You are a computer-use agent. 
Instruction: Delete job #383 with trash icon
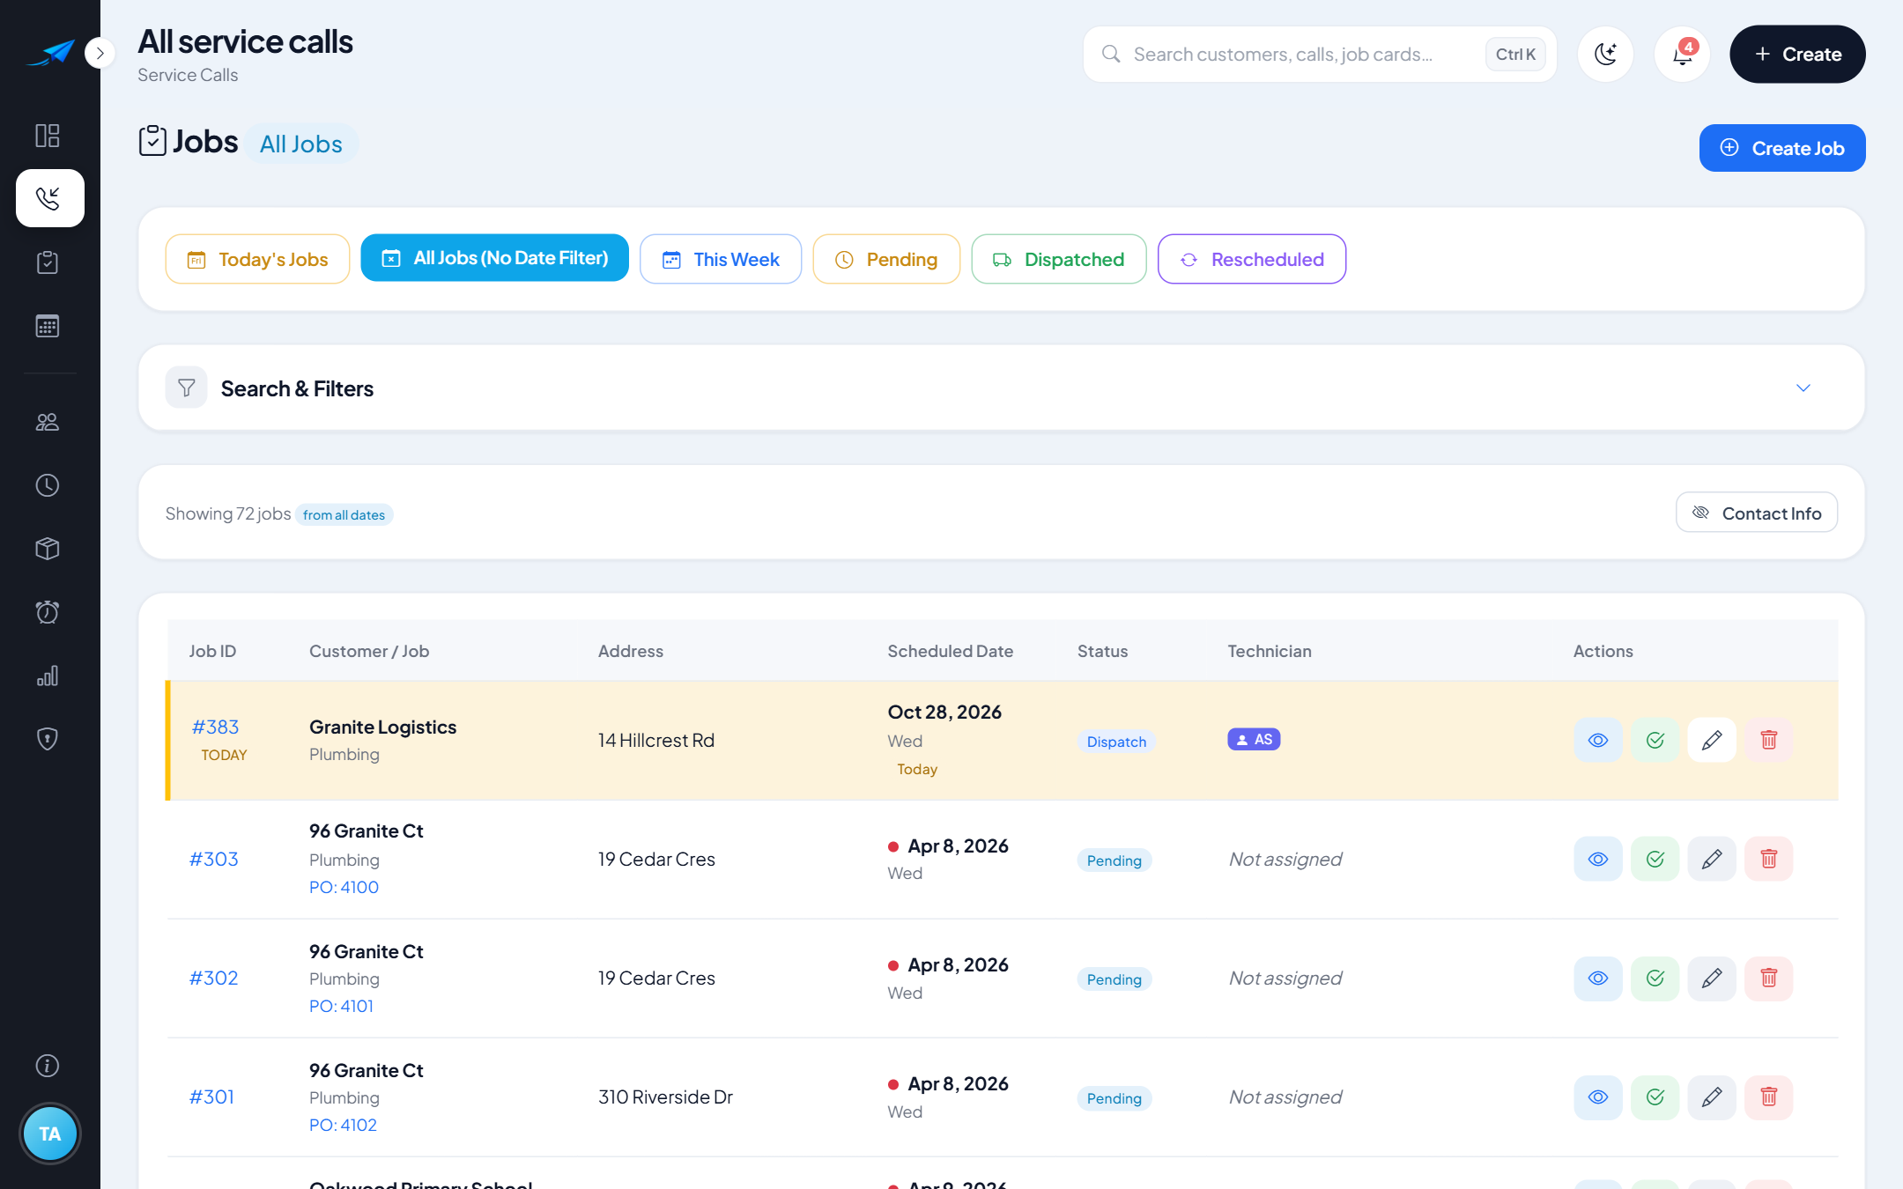[x=1769, y=740]
